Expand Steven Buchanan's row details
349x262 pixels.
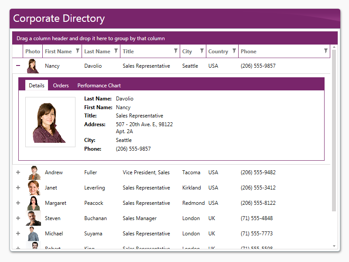(18, 218)
